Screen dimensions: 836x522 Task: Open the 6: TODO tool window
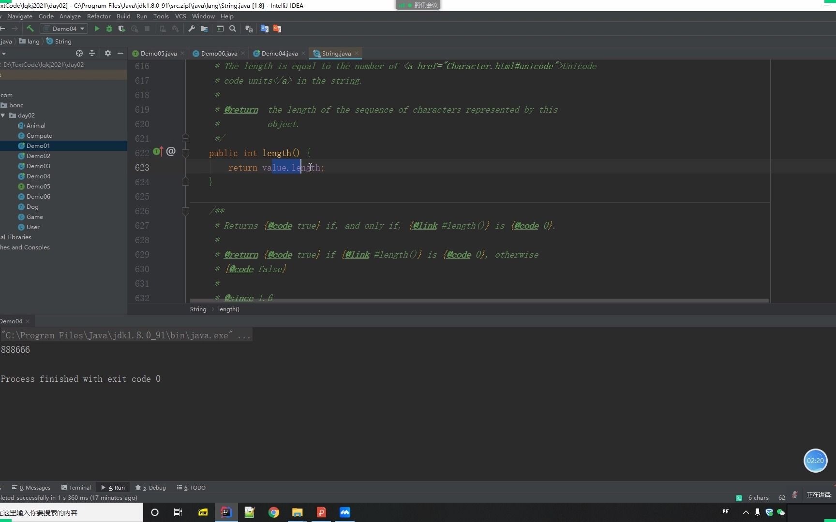tap(191, 488)
